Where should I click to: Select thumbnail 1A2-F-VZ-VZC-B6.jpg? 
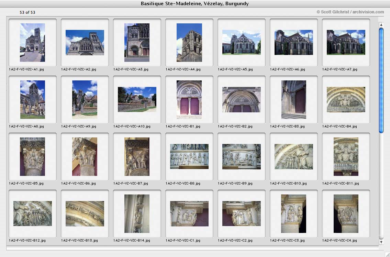tap(85, 157)
